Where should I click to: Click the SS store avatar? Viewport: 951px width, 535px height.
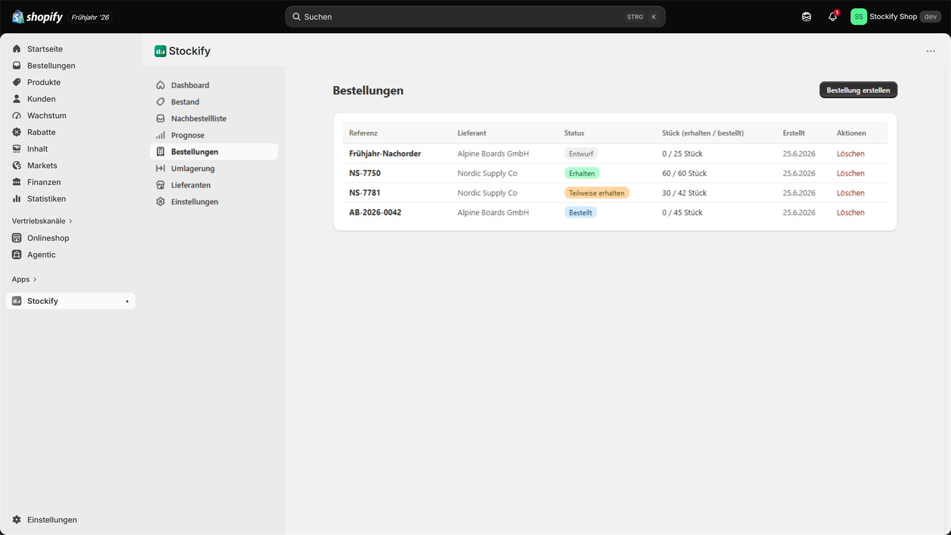point(858,17)
